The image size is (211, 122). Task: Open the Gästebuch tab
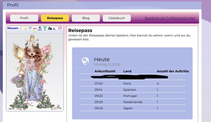pos(117,18)
